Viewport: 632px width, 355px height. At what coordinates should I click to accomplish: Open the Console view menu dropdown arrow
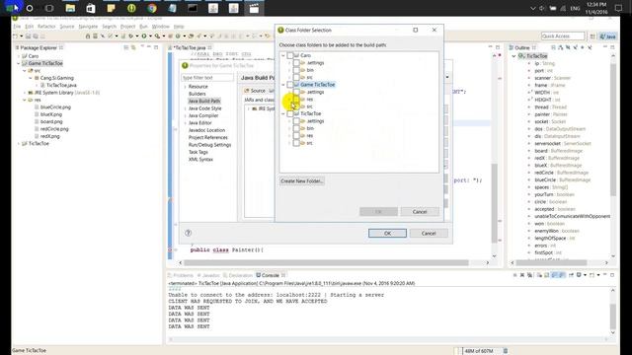tap(598, 275)
